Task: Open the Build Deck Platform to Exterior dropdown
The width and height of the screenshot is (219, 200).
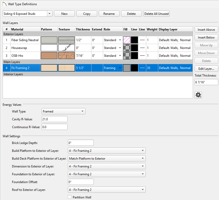Action: (107, 159)
